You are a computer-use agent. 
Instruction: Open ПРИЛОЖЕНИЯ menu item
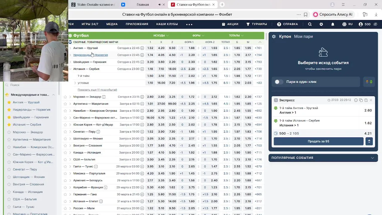coord(137,24)
